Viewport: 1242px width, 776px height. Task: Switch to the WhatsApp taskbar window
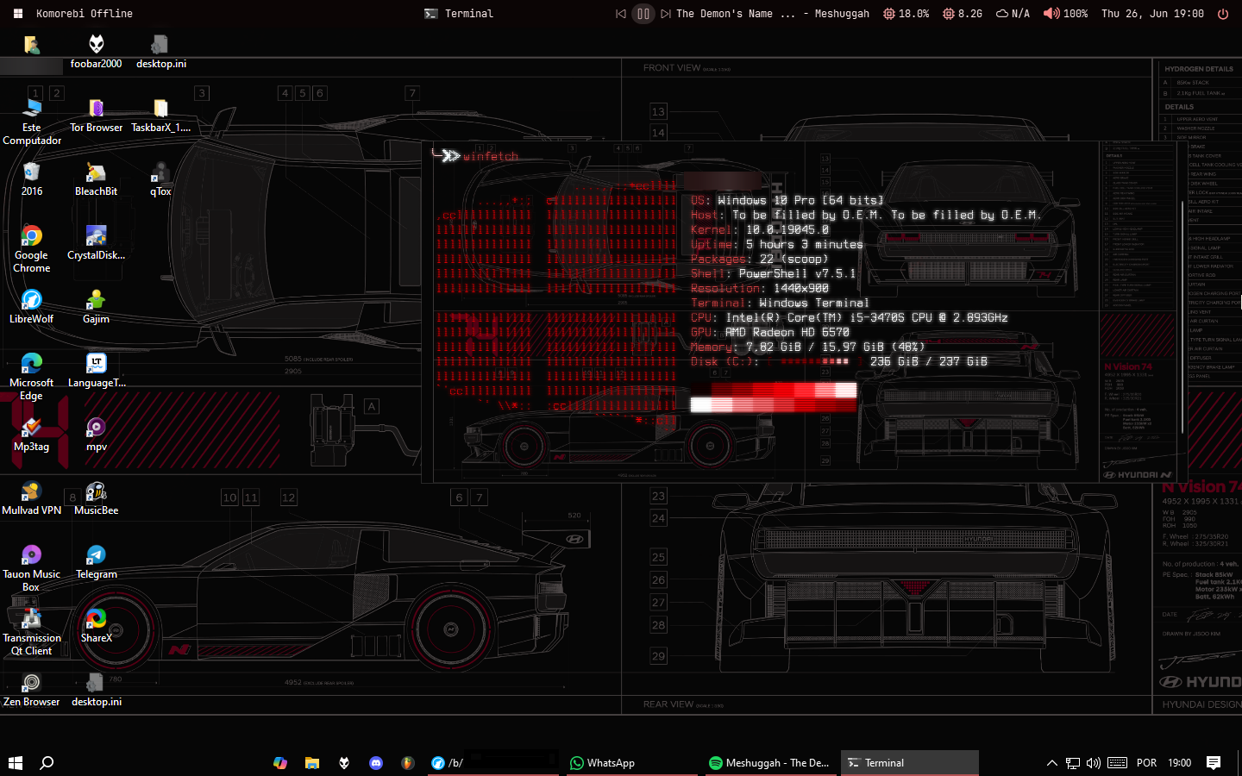[x=632, y=762]
